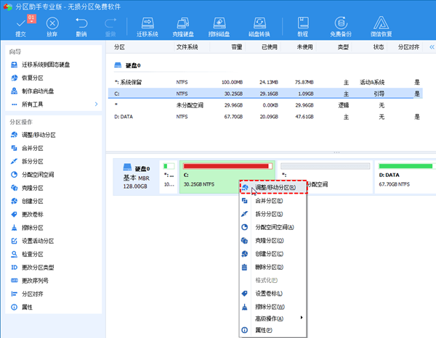Choose 检查分区 in the left sidebar

[x=27, y=254]
